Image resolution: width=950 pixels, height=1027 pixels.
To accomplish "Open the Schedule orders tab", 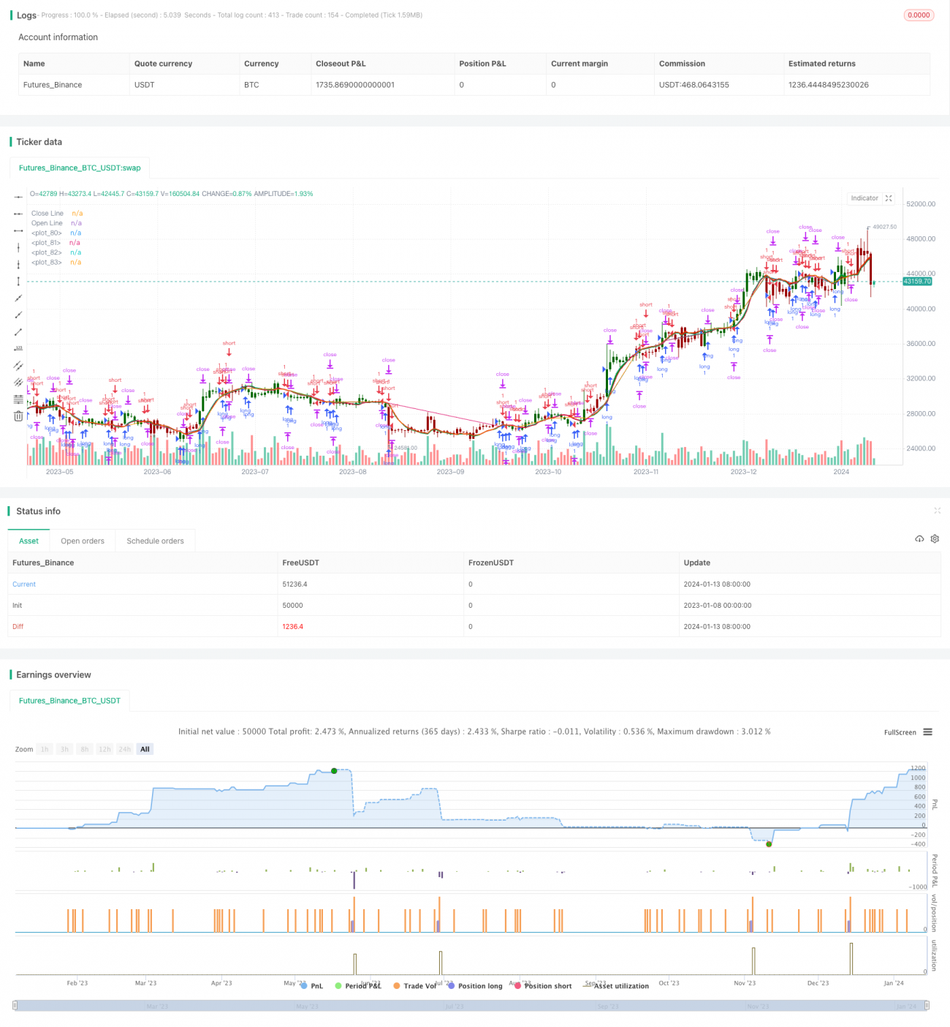I will tap(155, 541).
